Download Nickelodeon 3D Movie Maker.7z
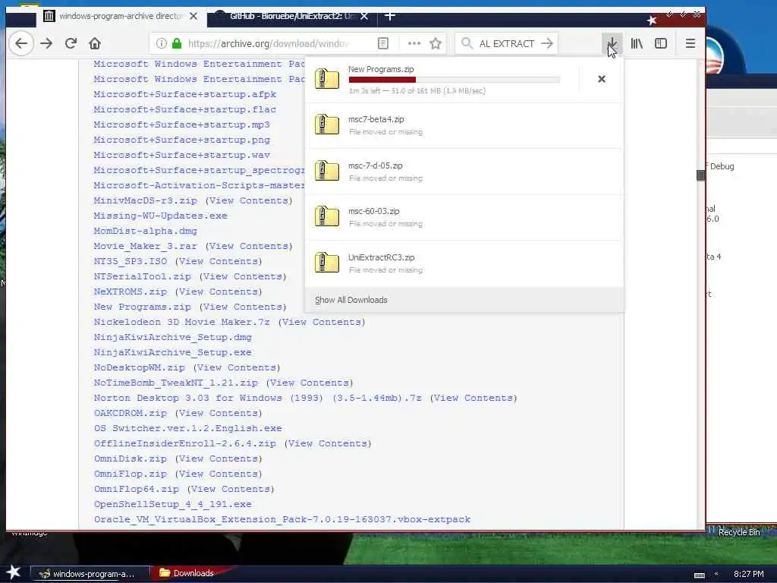The width and height of the screenshot is (777, 583). click(182, 322)
